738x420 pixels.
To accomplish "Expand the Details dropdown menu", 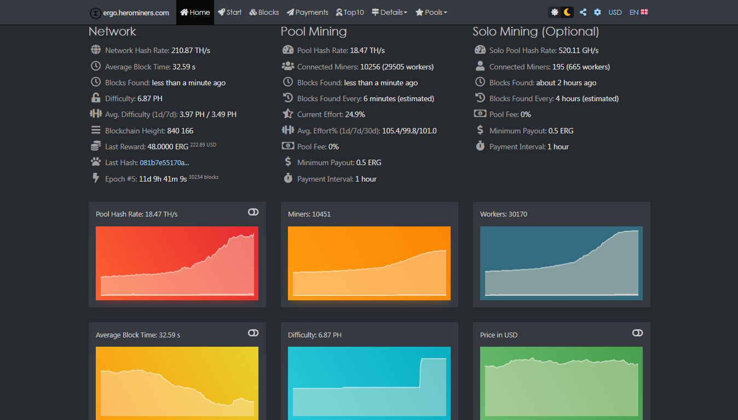I will point(389,12).
